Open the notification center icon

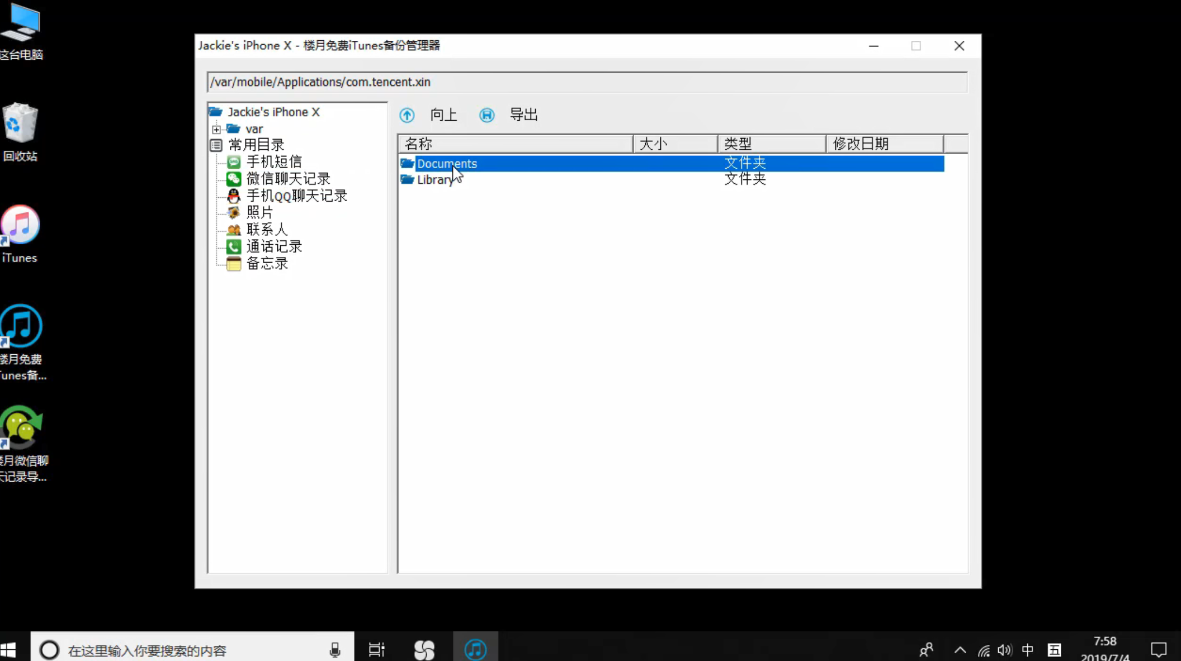[1159, 650]
